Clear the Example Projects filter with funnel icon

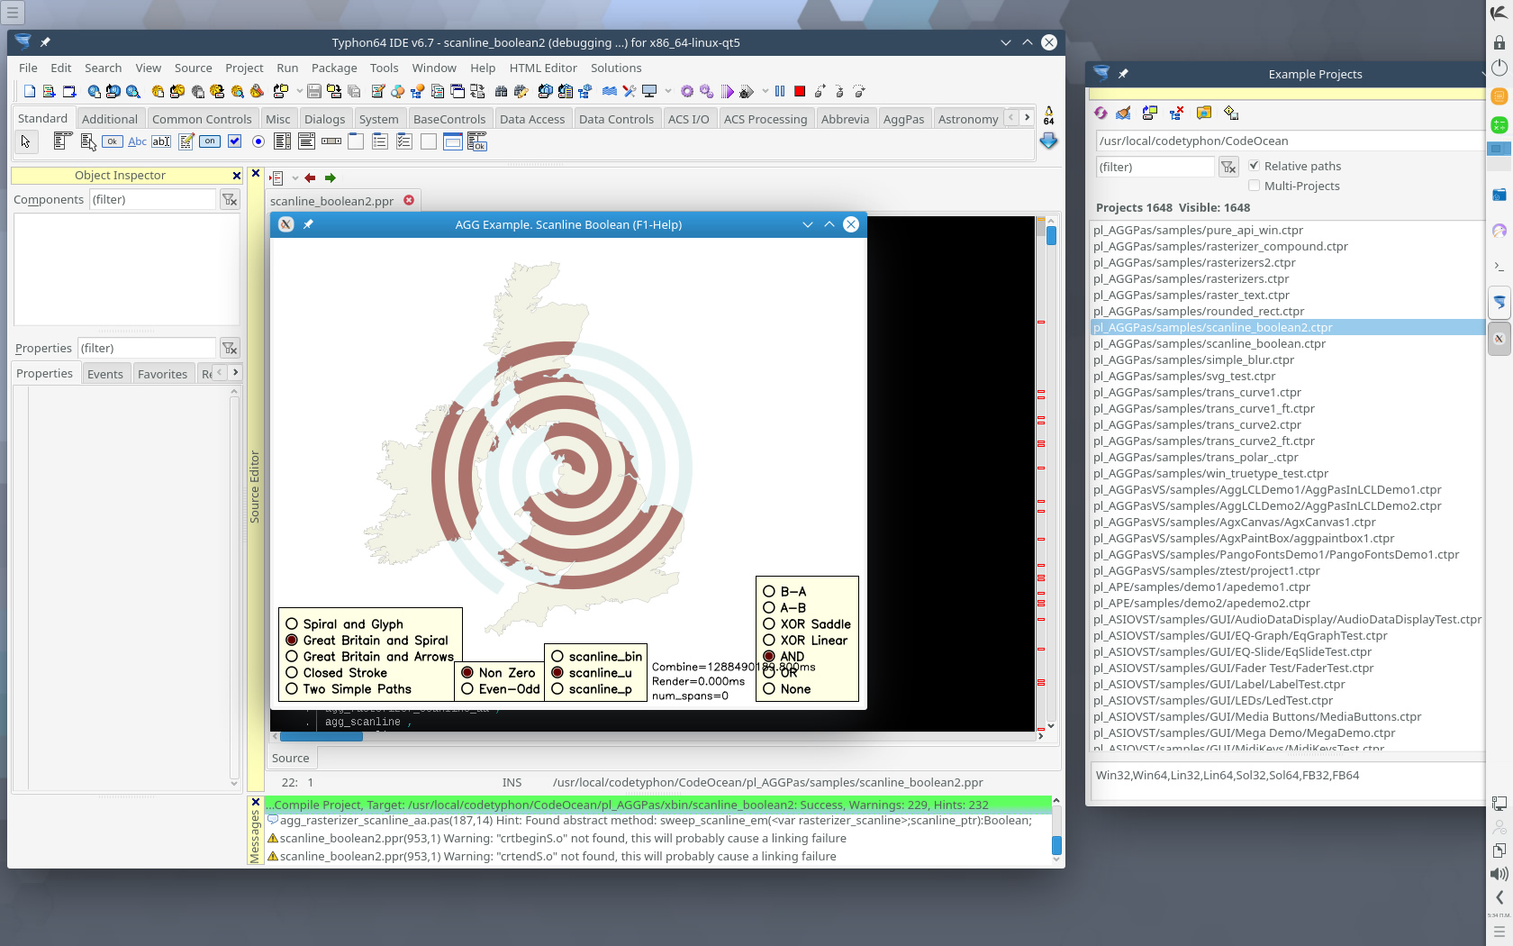tap(1228, 167)
